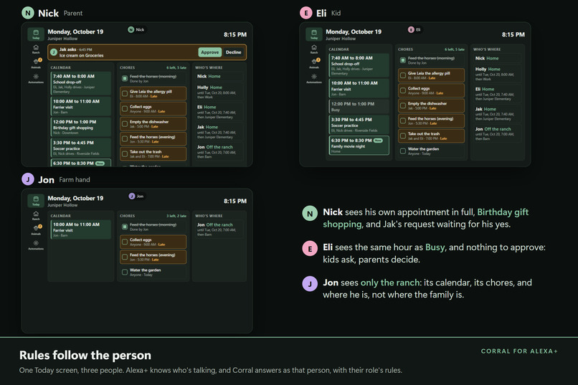This screenshot has width=578, height=385.
Task: Select 'Nick Home' in Eli's Who's Where list
Action: pyautogui.click(x=498, y=58)
